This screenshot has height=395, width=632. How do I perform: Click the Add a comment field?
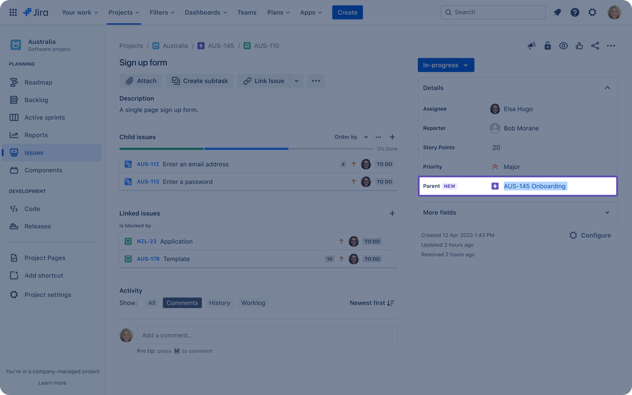[x=267, y=335]
